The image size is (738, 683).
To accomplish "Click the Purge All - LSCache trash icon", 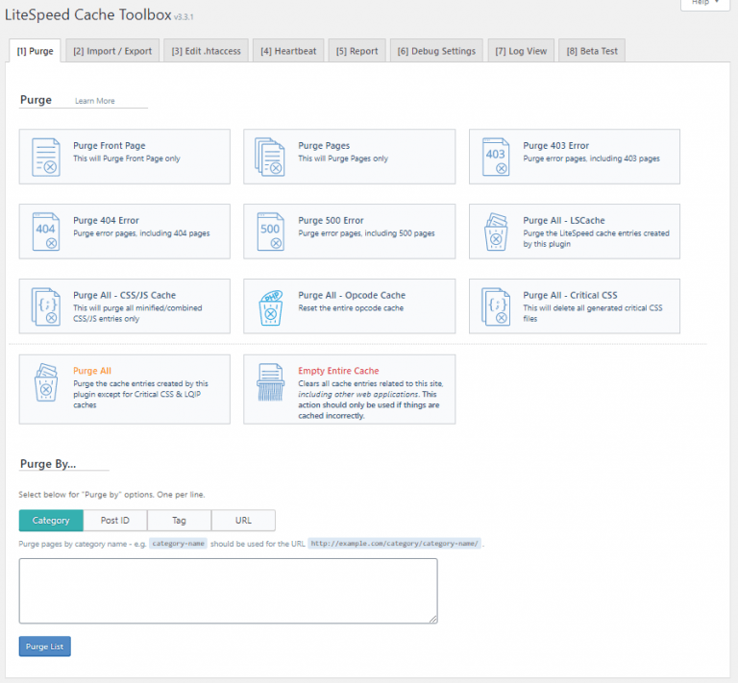I will [496, 232].
